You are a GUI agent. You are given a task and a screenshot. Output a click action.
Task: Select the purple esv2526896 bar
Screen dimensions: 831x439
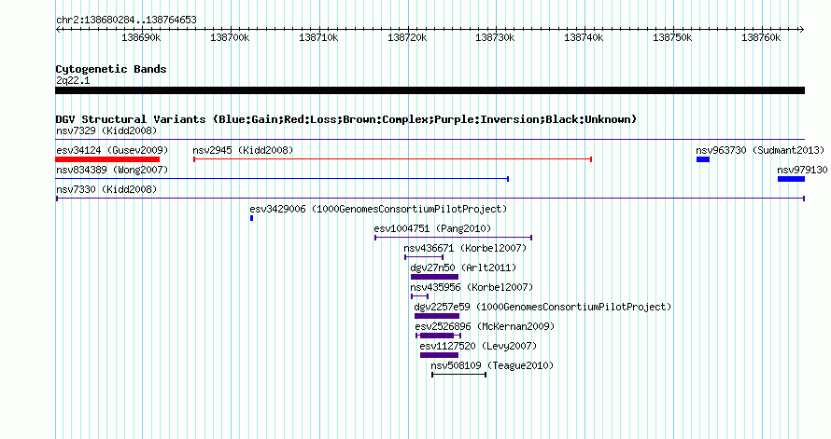(439, 336)
